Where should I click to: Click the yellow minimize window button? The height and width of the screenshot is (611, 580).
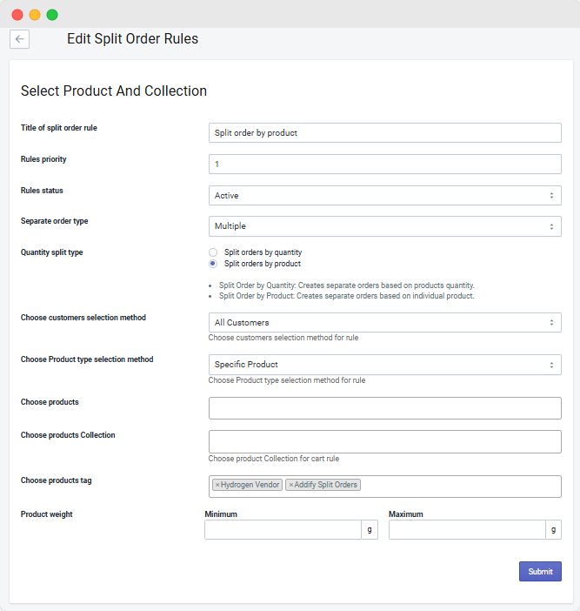point(35,15)
